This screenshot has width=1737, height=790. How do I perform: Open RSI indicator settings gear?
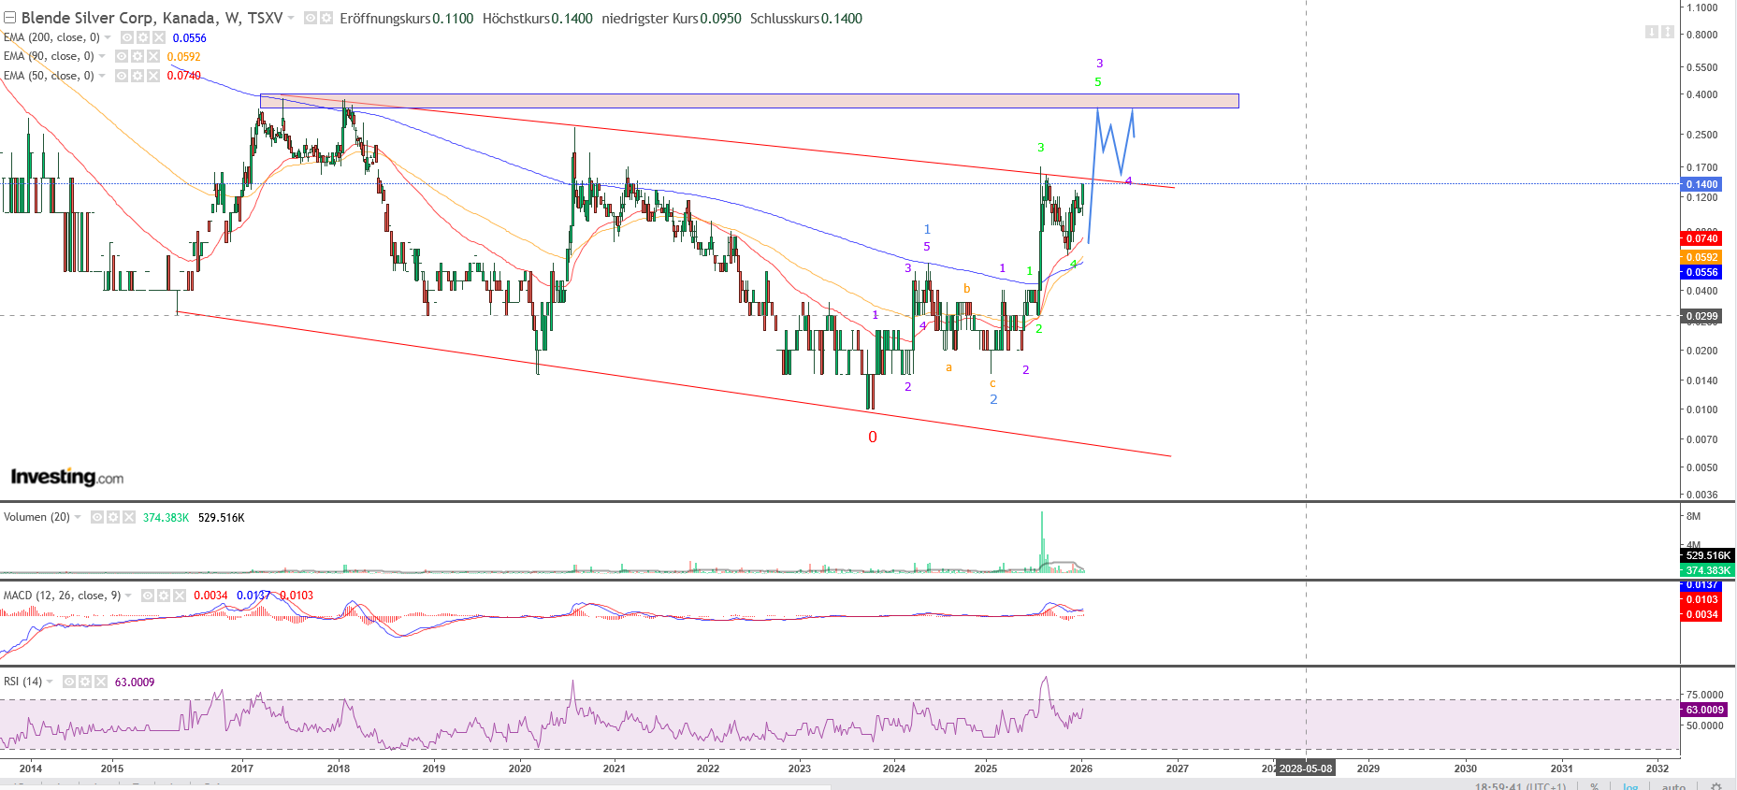pyautogui.click(x=85, y=682)
